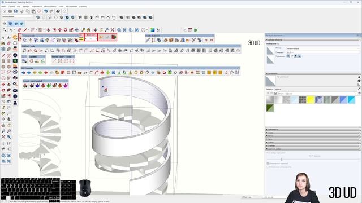Click the eyedropper Sample Paint icon in Materials
The height and width of the screenshot is (203, 362).
click(359, 89)
